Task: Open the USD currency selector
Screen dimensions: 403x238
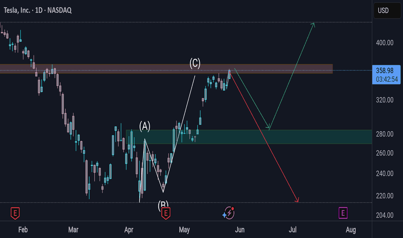Action: (x=387, y=10)
